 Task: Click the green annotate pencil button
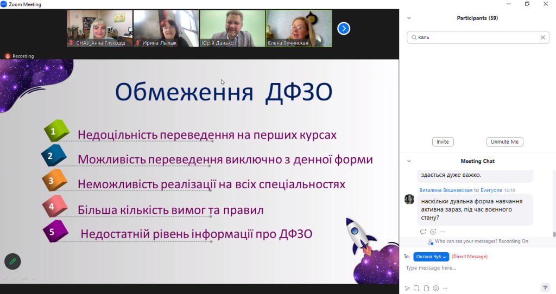[x=12, y=261]
